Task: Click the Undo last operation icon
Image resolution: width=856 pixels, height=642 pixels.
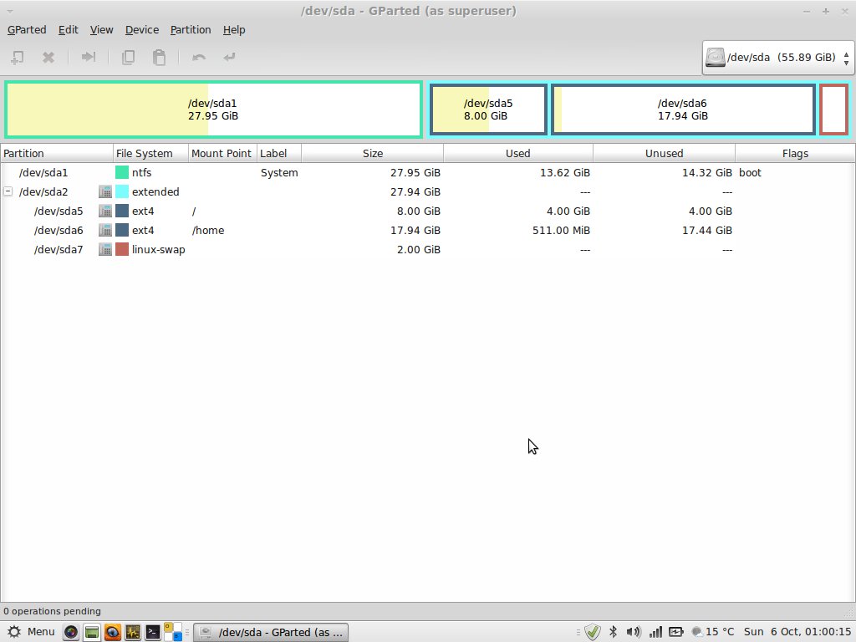Action: [x=199, y=57]
